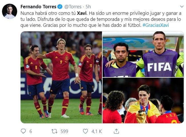Click the reply count showing 6
The image size is (186, 137).
(x=31, y=131)
